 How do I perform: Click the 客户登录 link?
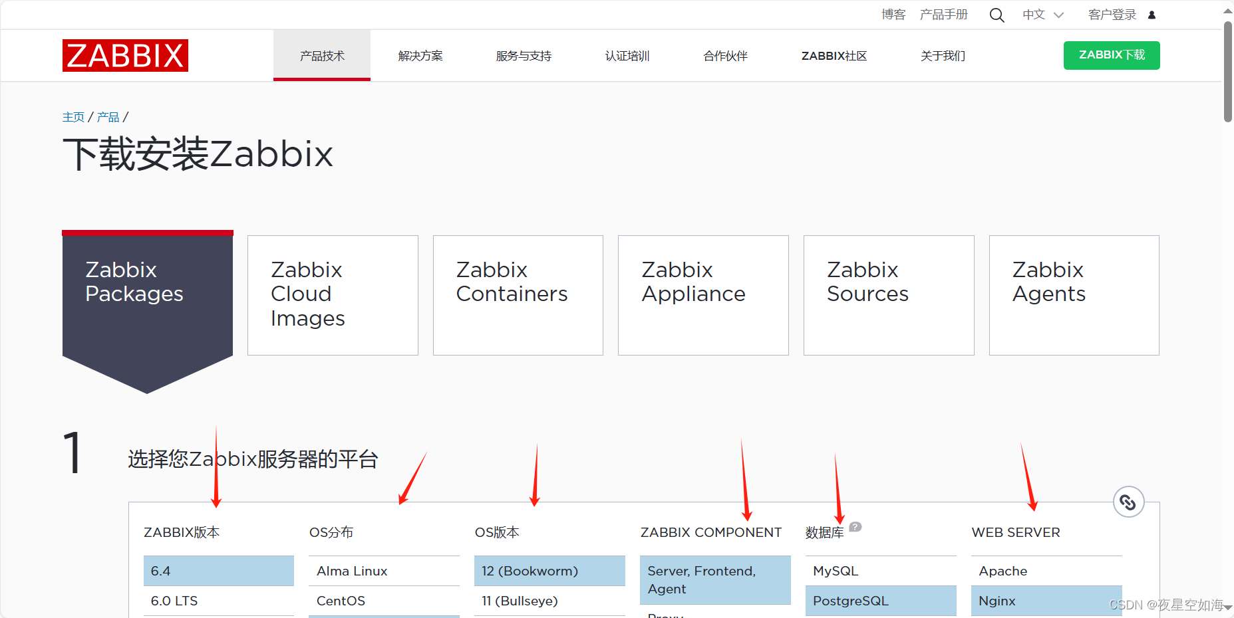pyautogui.click(x=1112, y=15)
